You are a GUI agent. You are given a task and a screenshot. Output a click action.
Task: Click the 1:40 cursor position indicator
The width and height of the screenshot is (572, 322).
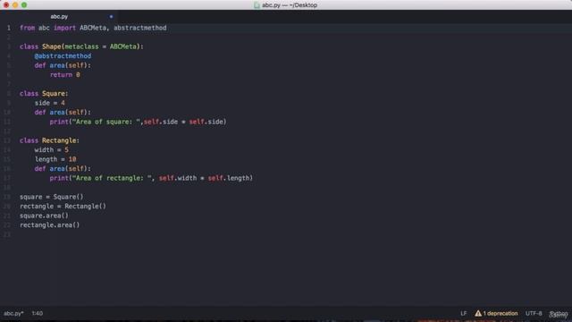[x=38, y=313]
